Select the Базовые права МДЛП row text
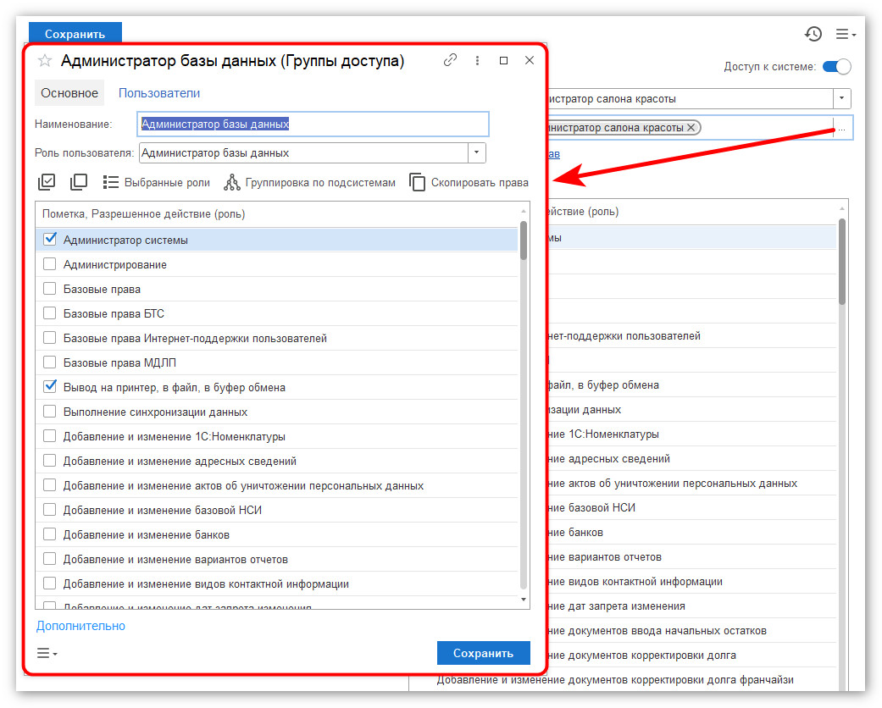 pos(119,362)
